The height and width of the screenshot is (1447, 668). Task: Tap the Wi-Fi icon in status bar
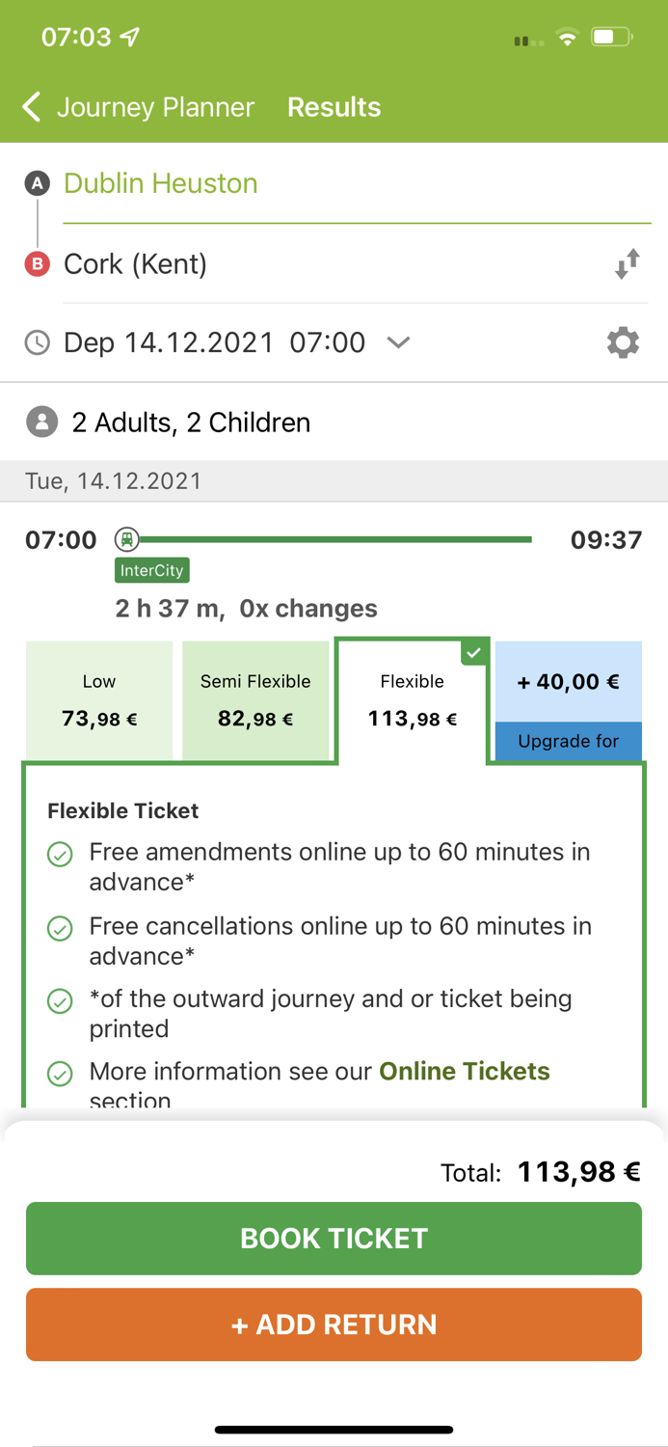pyautogui.click(x=567, y=38)
